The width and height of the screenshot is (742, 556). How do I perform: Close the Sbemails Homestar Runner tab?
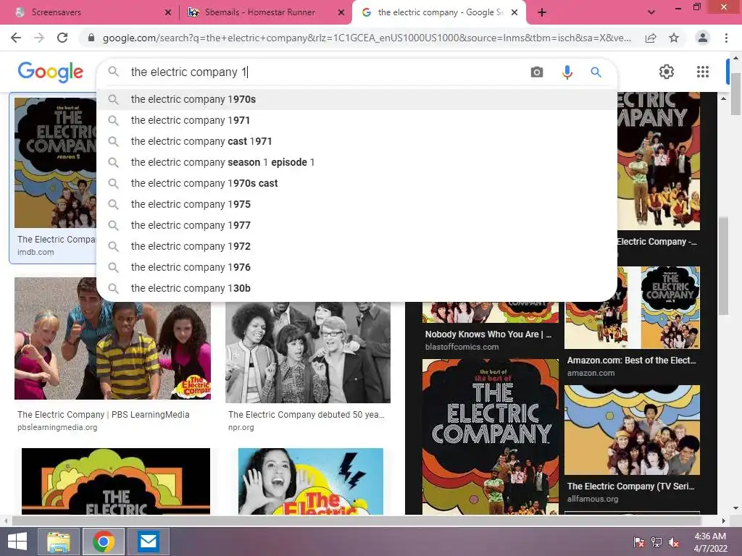pyautogui.click(x=341, y=12)
